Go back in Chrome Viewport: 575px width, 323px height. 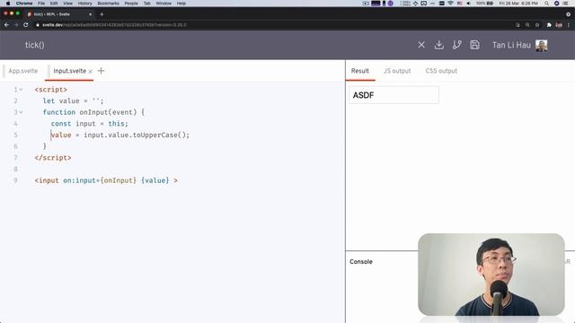click(6, 25)
